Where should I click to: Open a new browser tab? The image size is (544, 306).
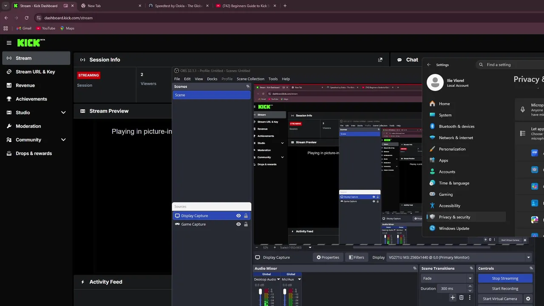285,6
